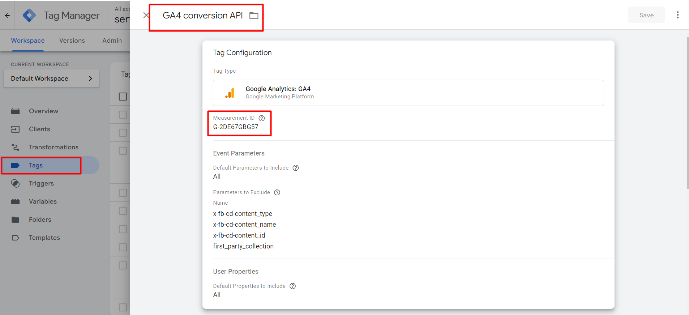Image resolution: width=689 pixels, height=315 pixels.
Task: Click the User Properties section heading
Action: pos(236,272)
